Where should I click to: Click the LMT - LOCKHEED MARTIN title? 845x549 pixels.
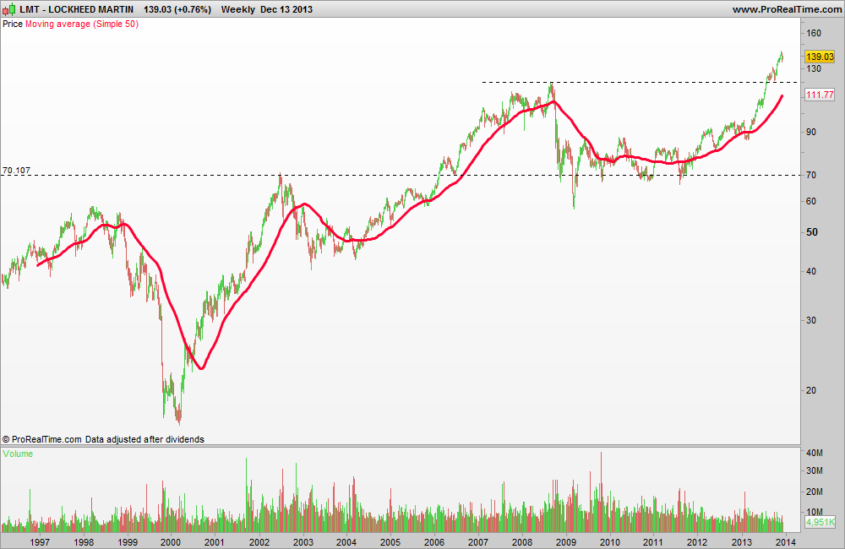tap(77, 9)
